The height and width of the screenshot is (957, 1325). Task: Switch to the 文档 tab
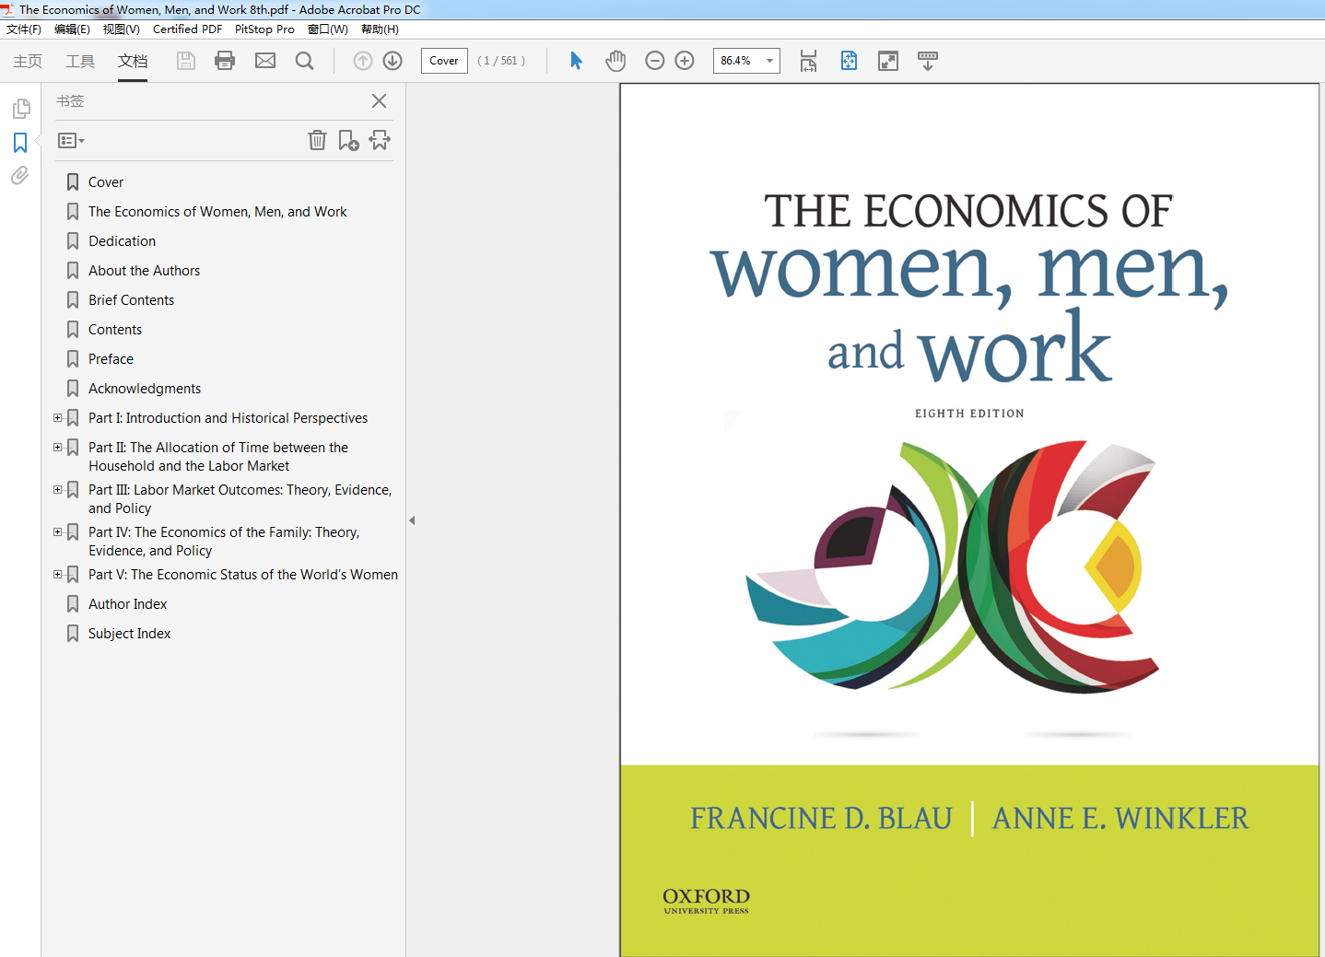[133, 61]
